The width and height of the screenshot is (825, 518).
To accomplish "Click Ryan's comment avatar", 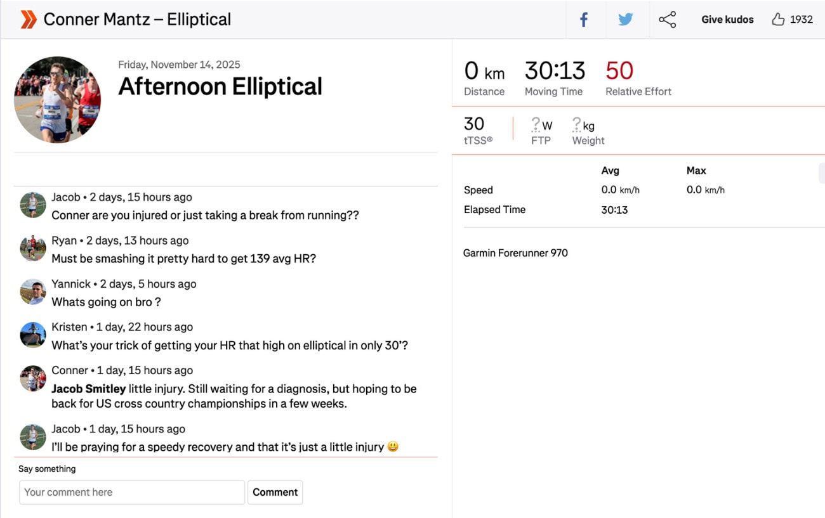I will click(x=33, y=249).
